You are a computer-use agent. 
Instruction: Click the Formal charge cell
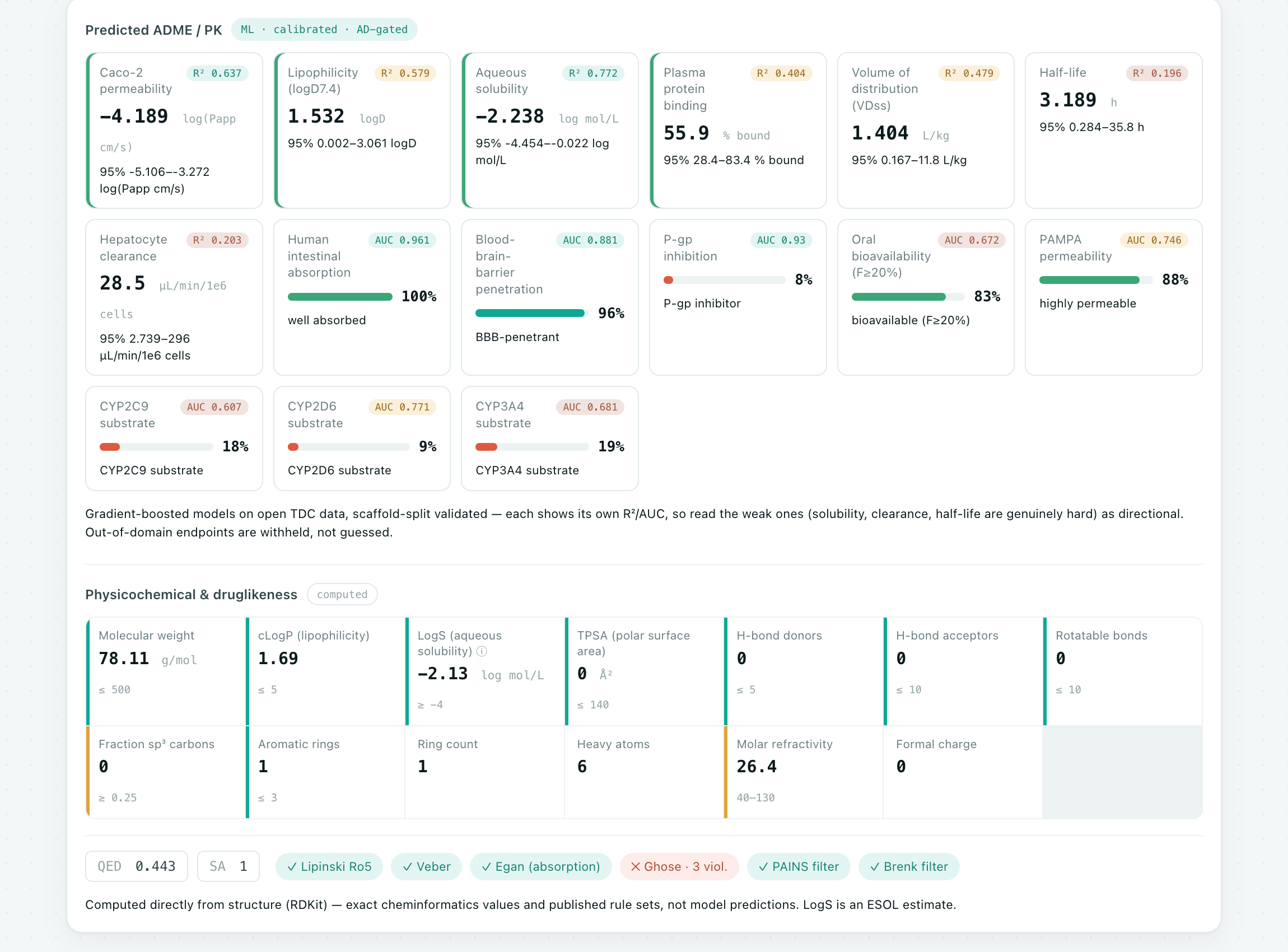click(964, 772)
